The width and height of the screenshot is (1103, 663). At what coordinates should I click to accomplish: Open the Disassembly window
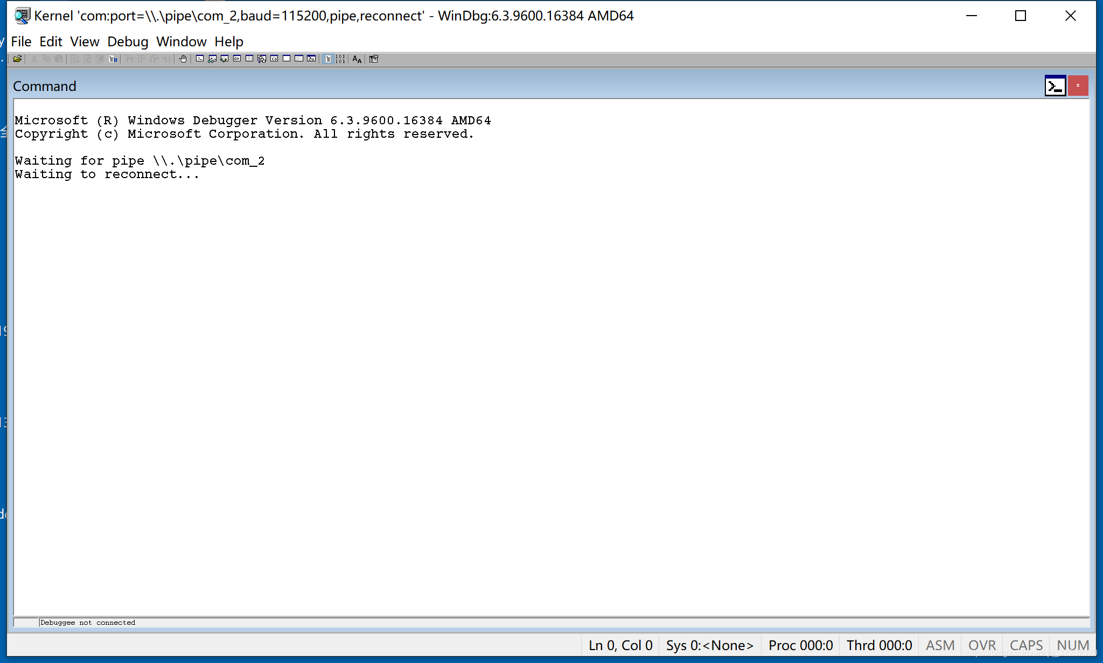click(274, 59)
